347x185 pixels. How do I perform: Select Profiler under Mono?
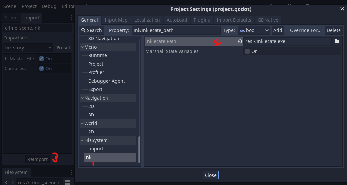[96, 72]
